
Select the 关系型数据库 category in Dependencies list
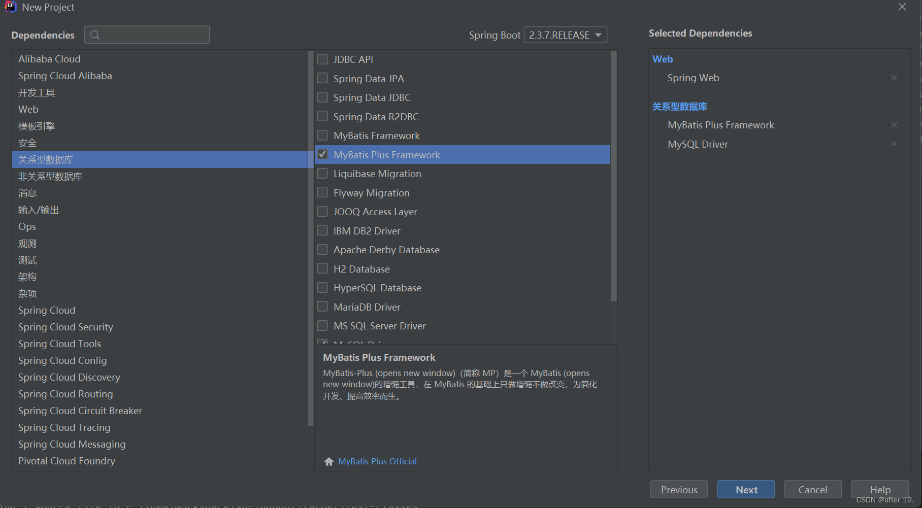[159, 159]
